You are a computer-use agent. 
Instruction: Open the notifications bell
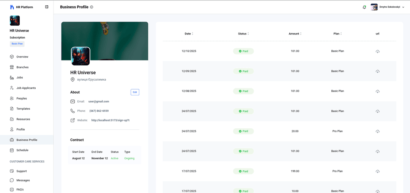coord(364,7)
